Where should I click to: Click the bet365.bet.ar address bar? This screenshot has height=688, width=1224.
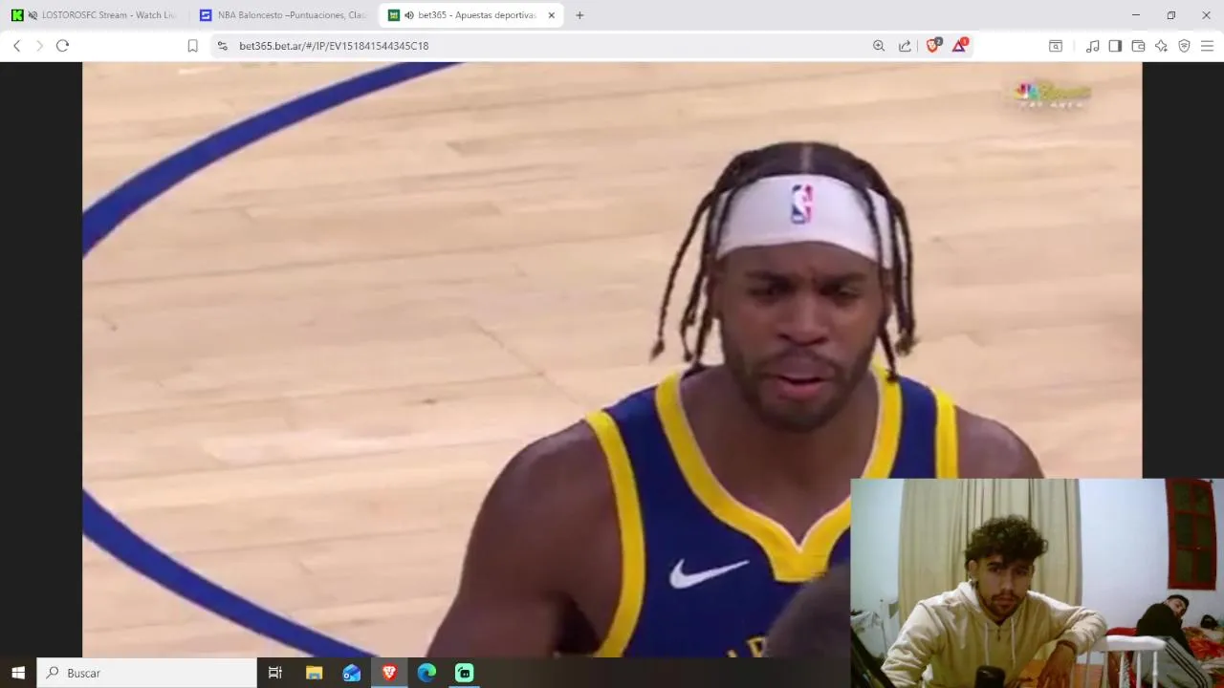click(545, 46)
